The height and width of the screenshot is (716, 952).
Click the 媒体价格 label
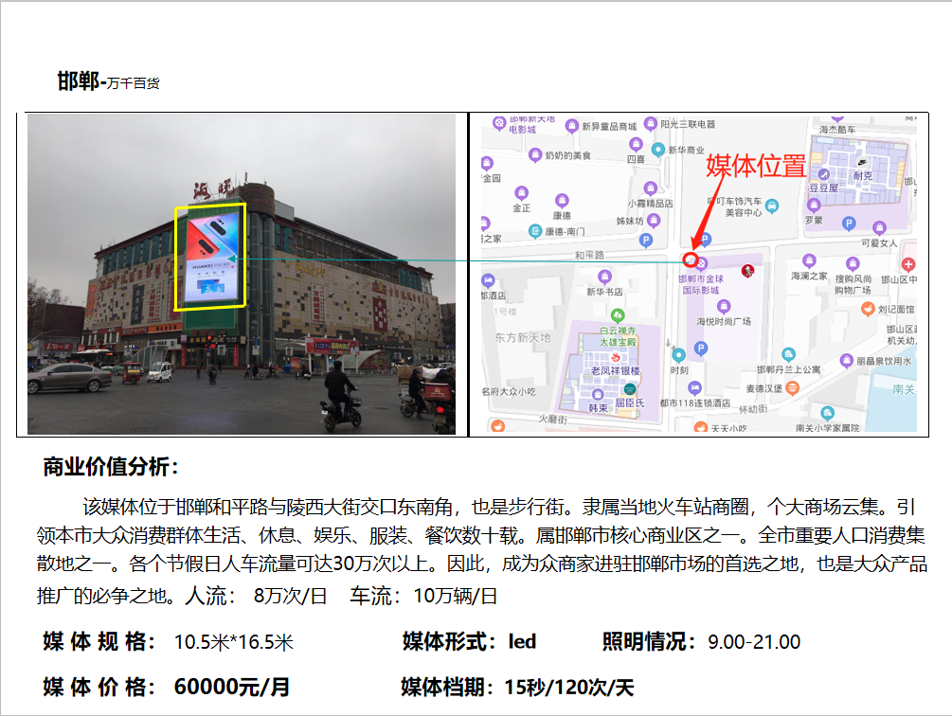click(x=99, y=687)
